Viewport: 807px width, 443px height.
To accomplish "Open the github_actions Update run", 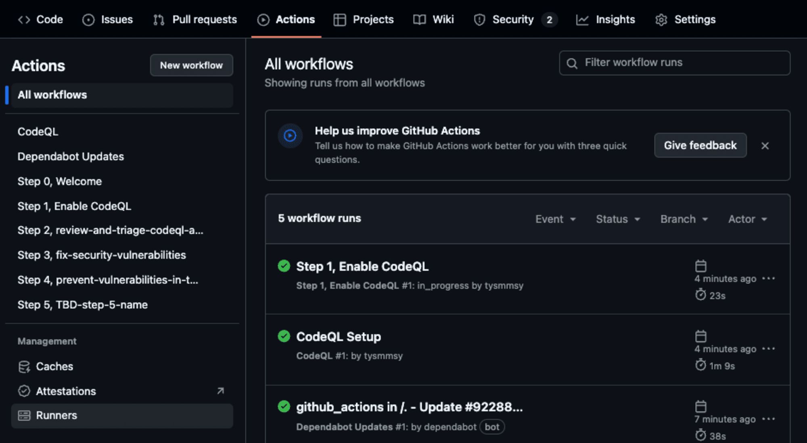I will (x=410, y=407).
